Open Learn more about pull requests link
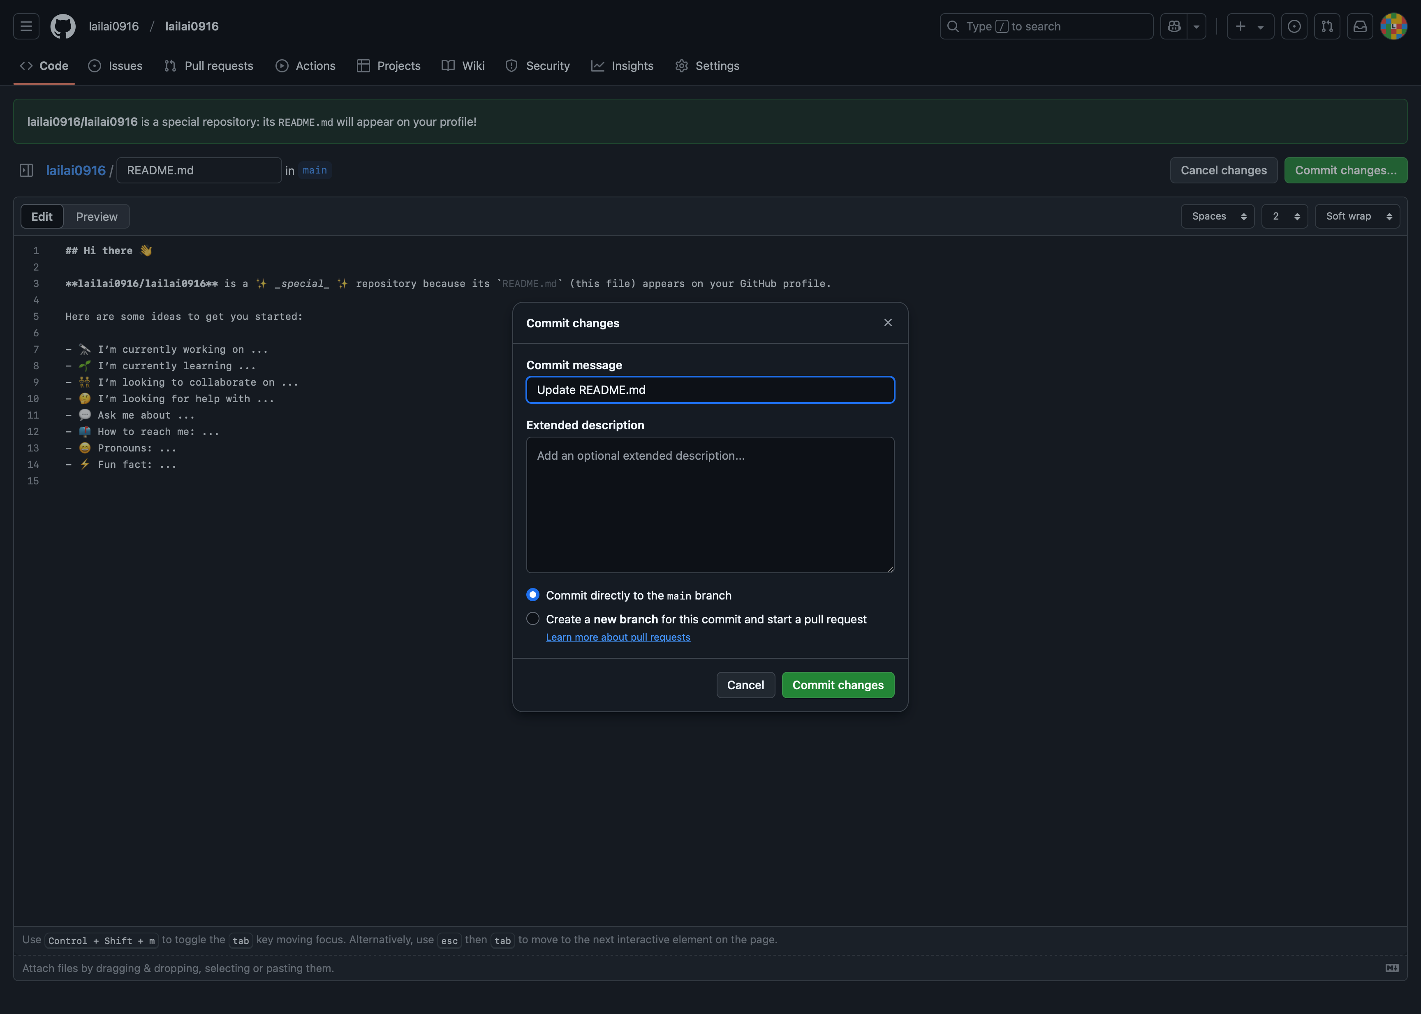Screen dimensions: 1421x1014 (x=618, y=637)
